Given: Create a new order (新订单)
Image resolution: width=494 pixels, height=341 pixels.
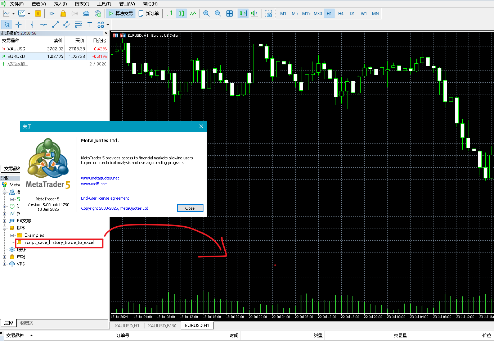Looking at the screenshot, I should tap(148, 14).
